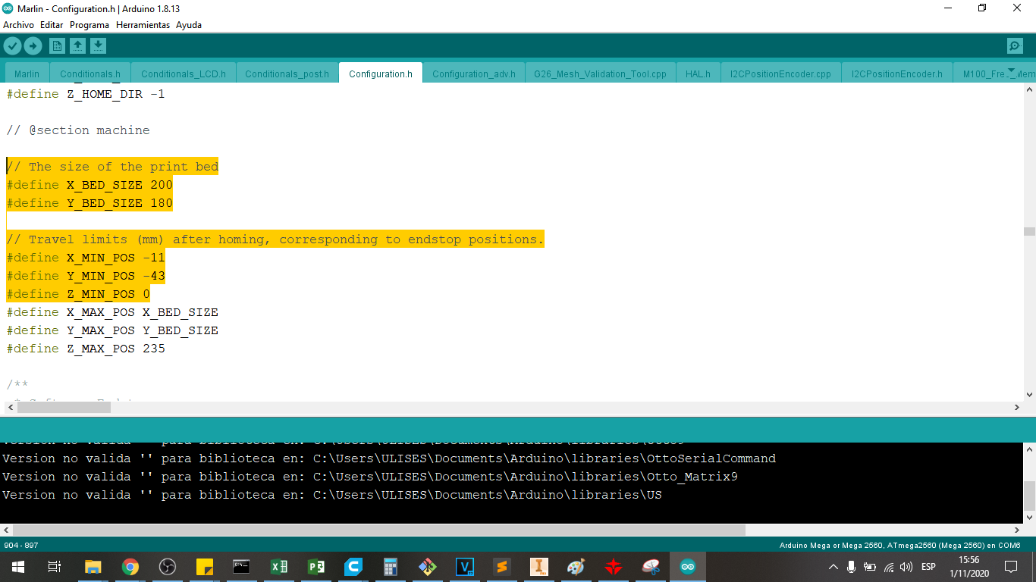The height and width of the screenshot is (582, 1036).
Task: Open the Herramientas menu
Action: pyautogui.click(x=143, y=25)
